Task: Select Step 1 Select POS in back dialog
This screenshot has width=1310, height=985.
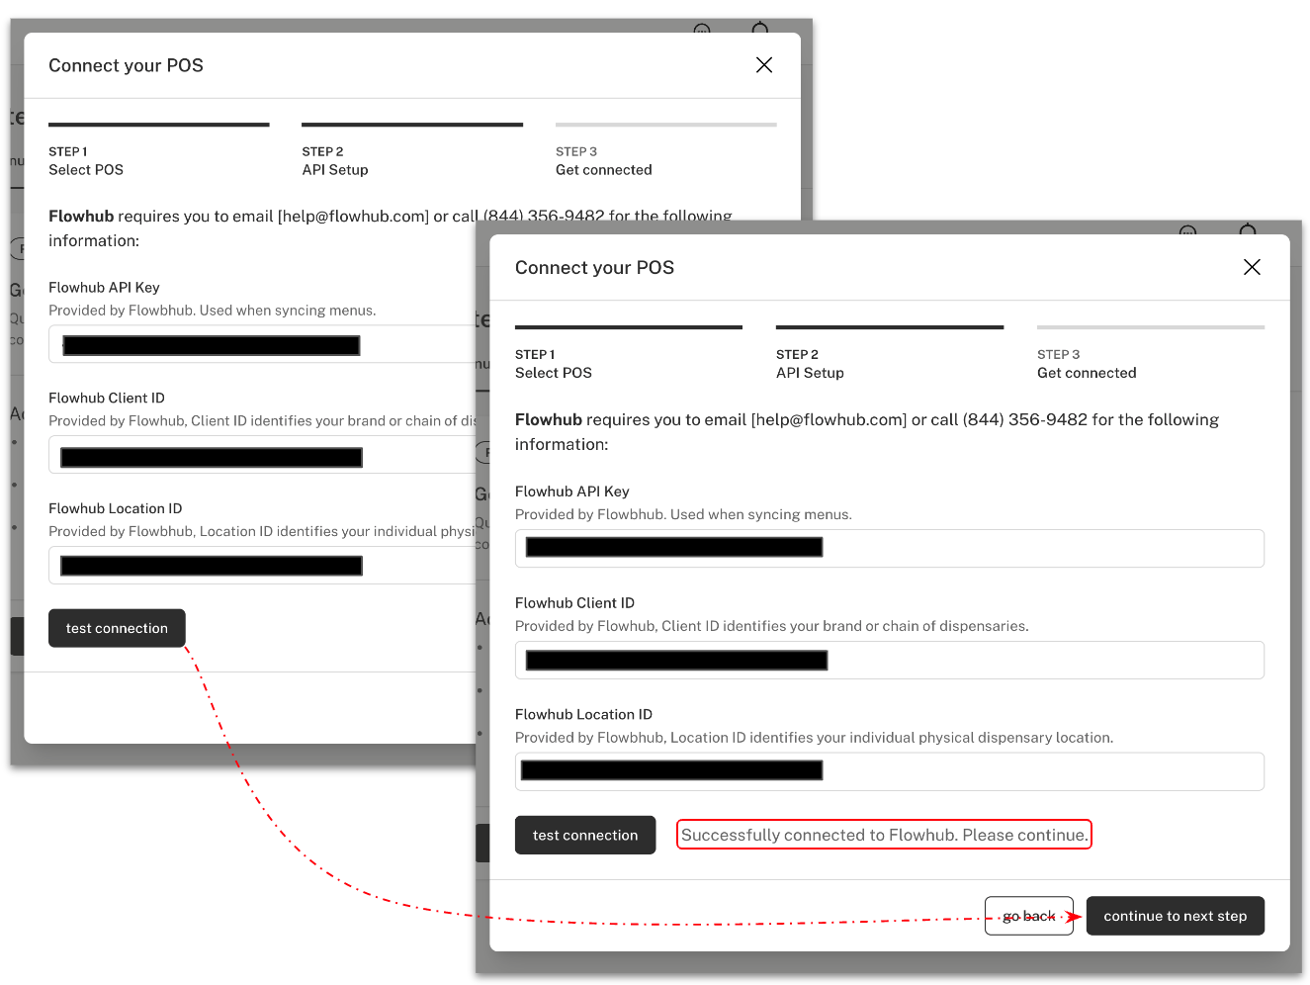Action: [x=159, y=151]
